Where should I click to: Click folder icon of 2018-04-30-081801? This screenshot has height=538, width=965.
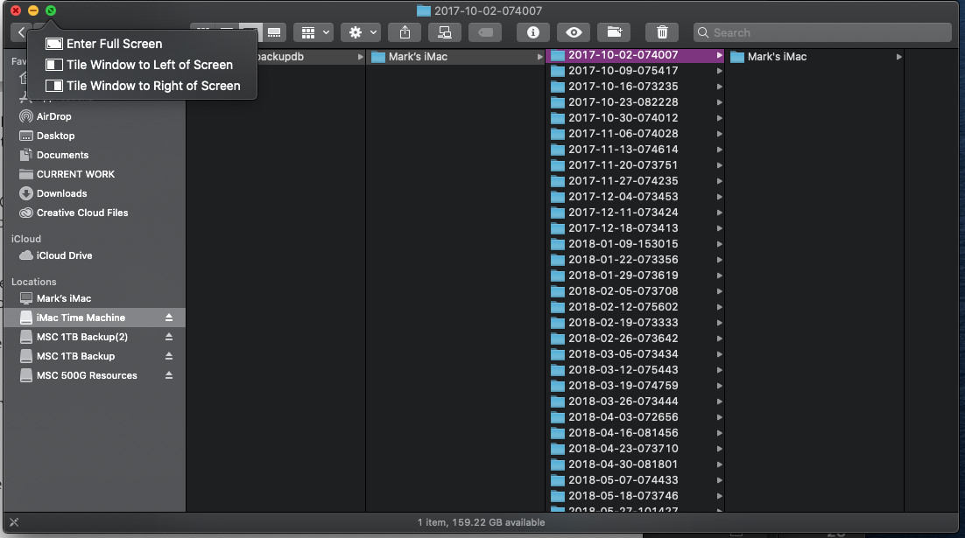pos(558,465)
